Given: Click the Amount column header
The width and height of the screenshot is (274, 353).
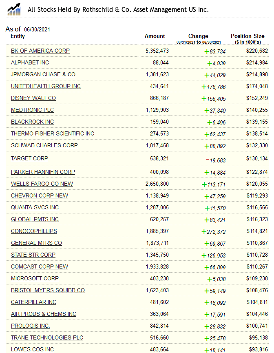Looking at the screenshot, I should pos(155,36).
